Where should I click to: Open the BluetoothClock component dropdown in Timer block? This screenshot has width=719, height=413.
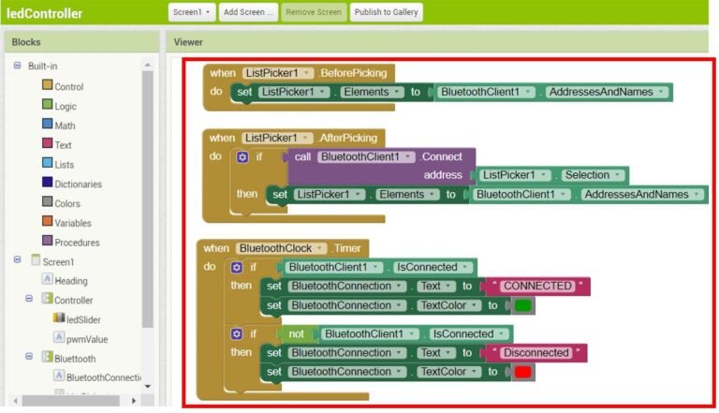[321, 248]
